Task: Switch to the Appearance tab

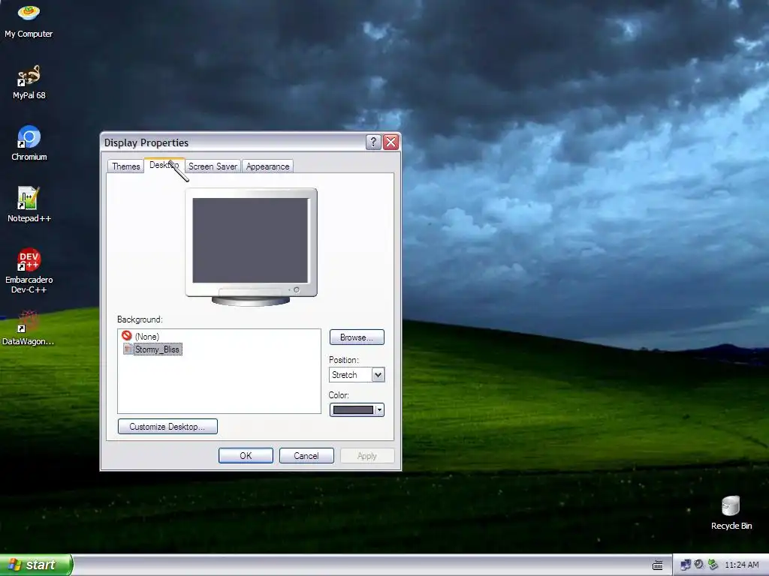Action: (268, 166)
